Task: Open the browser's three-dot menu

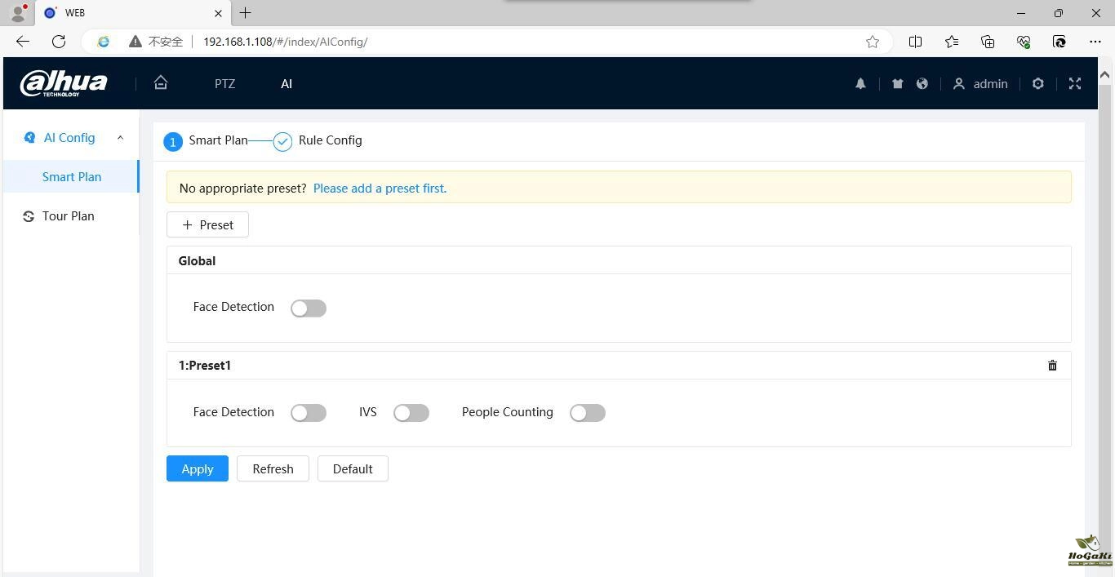Action: pos(1095,42)
